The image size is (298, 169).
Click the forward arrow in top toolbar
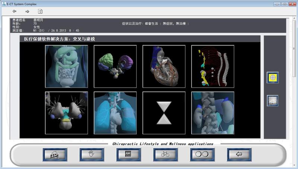pyautogui.click(x=27, y=12)
